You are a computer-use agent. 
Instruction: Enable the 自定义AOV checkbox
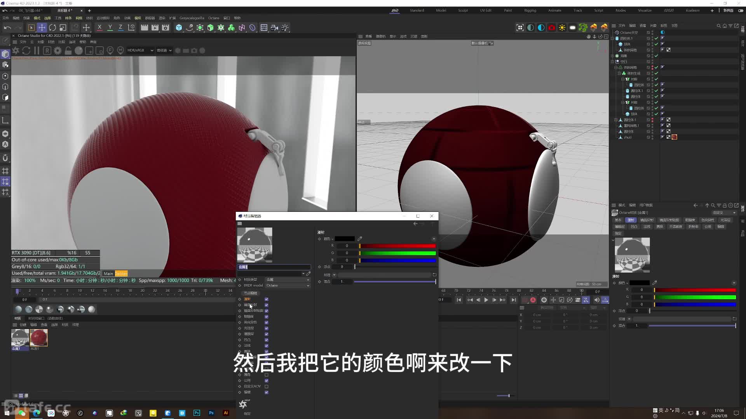coord(267,386)
